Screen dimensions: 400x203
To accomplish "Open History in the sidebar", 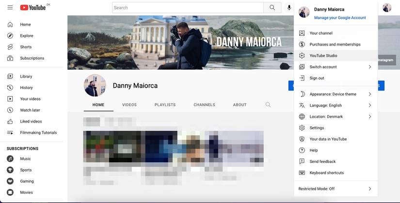I will [x=32, y=88].
